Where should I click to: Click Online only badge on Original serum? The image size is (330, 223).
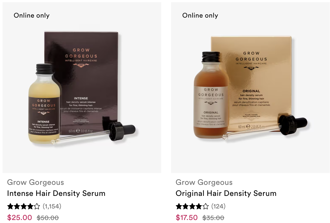coord(200,16)
